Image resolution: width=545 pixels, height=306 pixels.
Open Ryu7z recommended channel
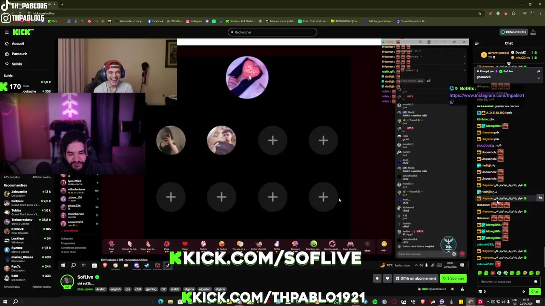[x=27, y=268]
